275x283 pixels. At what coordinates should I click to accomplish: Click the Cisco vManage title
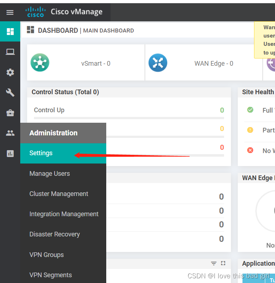[x=77, y=12]
